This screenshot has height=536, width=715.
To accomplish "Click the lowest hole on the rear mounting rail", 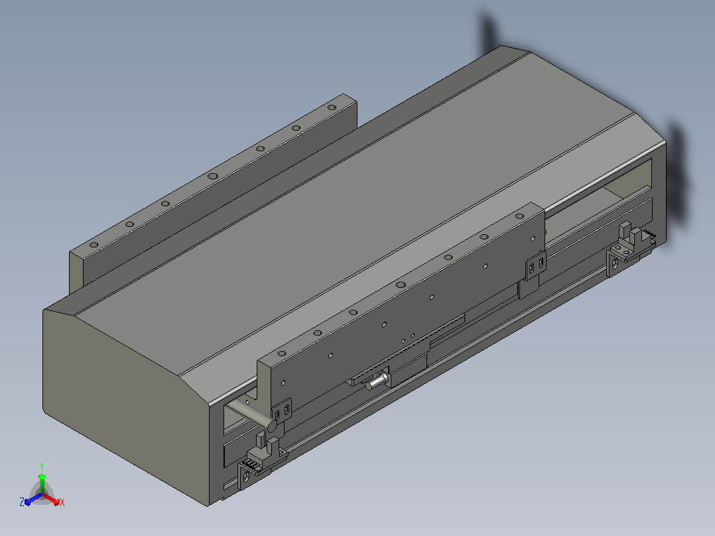I will pyautogui.click(x=94, y=245).
